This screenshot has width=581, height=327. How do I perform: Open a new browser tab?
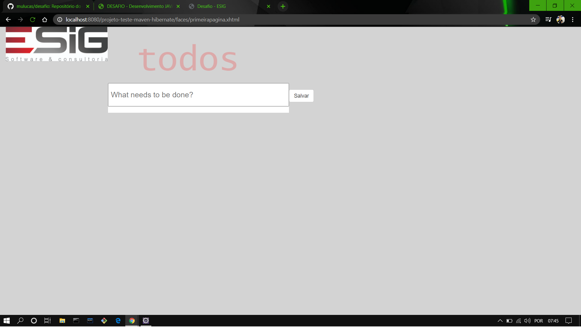283,6
